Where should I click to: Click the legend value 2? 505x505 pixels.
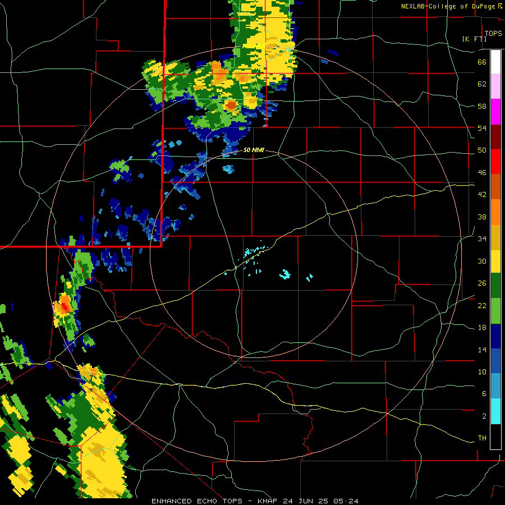tap(484, 416)
